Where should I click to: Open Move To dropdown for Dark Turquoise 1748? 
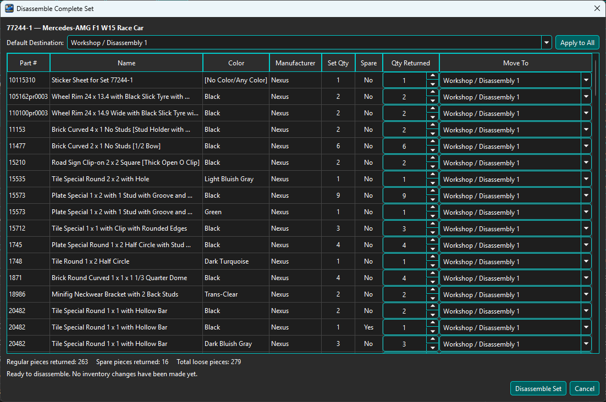click(586, 261)
